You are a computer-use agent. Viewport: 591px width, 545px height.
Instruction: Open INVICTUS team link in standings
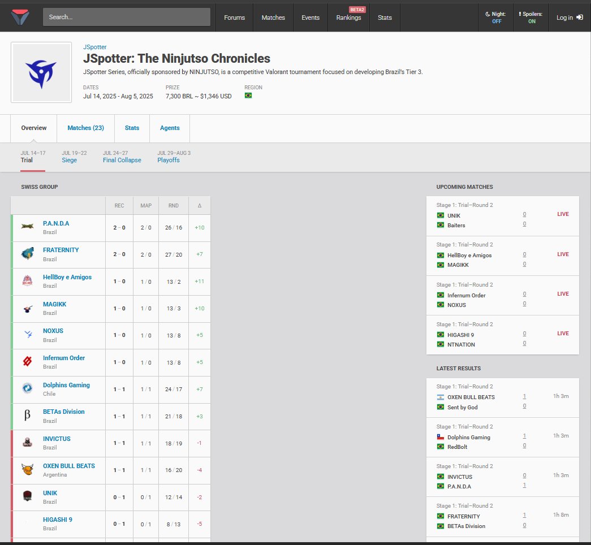[57, 439]
